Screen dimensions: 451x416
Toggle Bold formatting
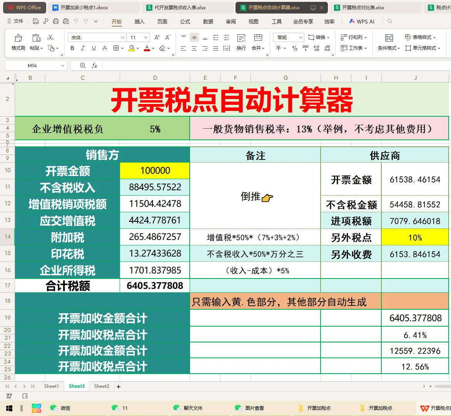pos(72,48)
